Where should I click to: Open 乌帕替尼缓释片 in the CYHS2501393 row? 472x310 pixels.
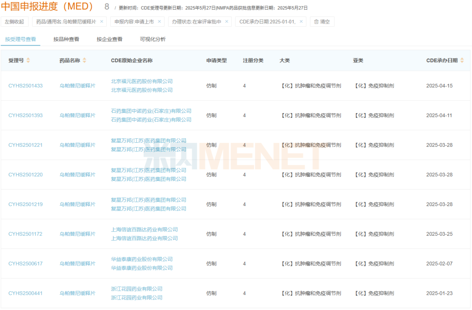[x=77, y=115]
